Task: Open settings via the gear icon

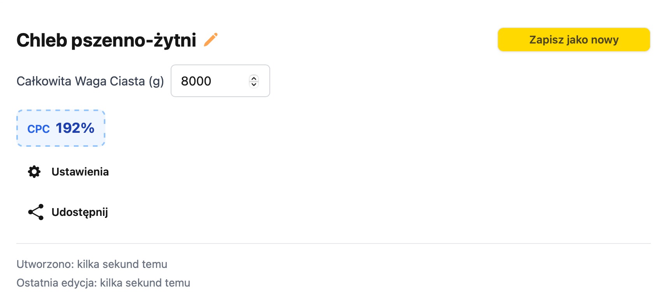Action: (x=34, y=172)
